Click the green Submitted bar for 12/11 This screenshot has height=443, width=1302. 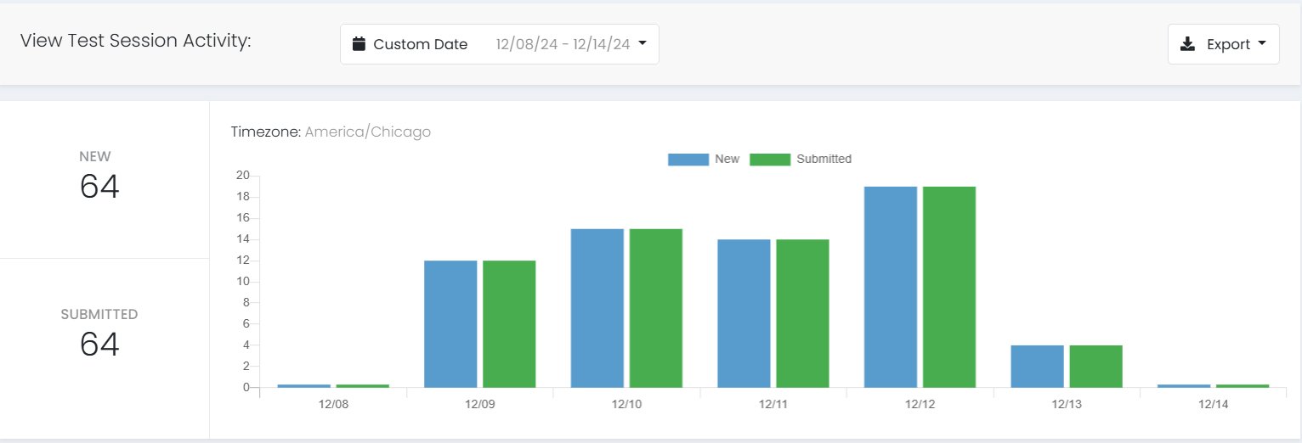point(802,313)
